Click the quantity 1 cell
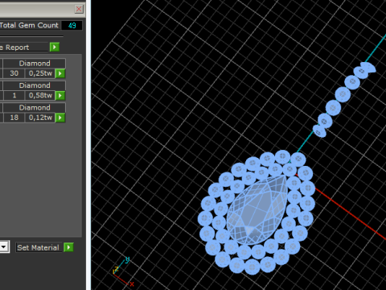Viewport: 386px width, 290px height. point(14,95)
